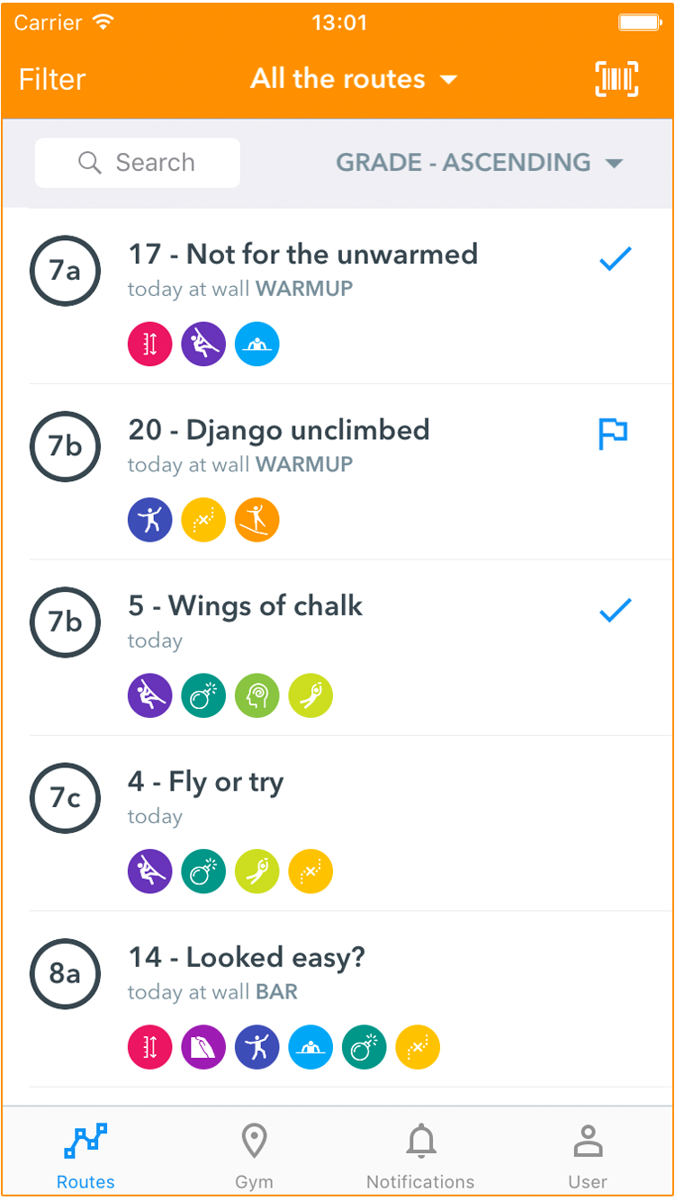The image size is (675, 1200).
Task: Tap the teal bomb tag on Fly or try
Action: pyautogui.click(x=203, y=872)
